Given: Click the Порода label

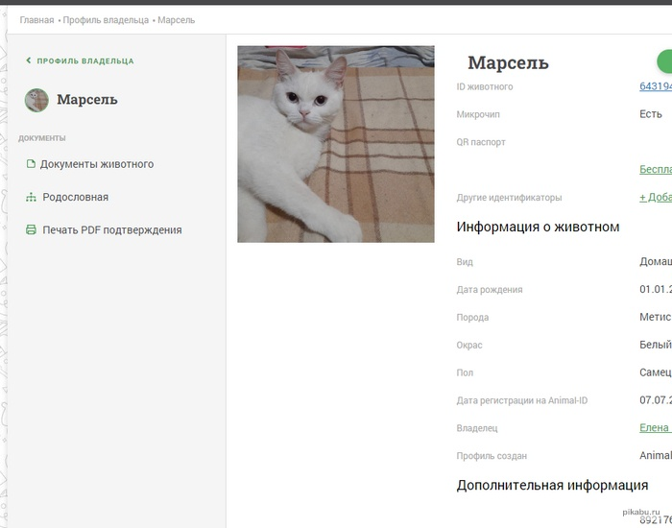Looking at the screenshot, I should tap(472, 318).
